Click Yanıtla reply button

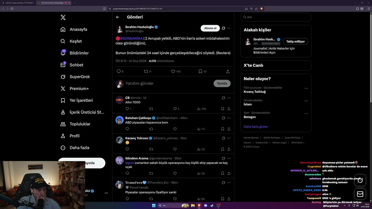tap(222, 84)
